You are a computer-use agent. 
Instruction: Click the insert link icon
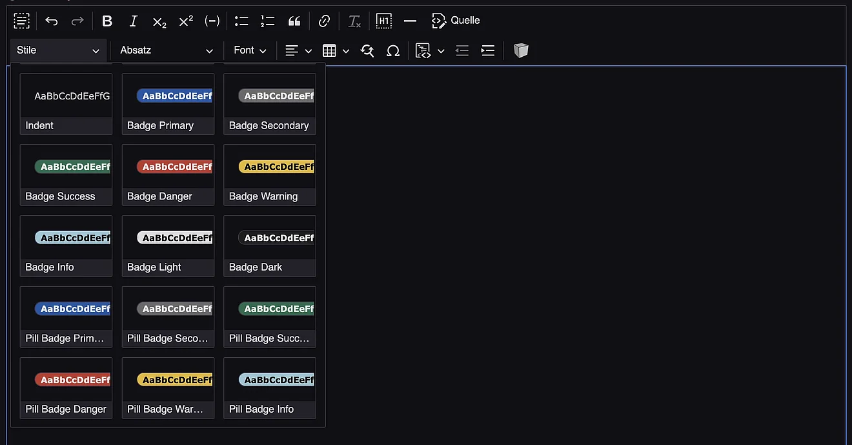tap(324, 21)
